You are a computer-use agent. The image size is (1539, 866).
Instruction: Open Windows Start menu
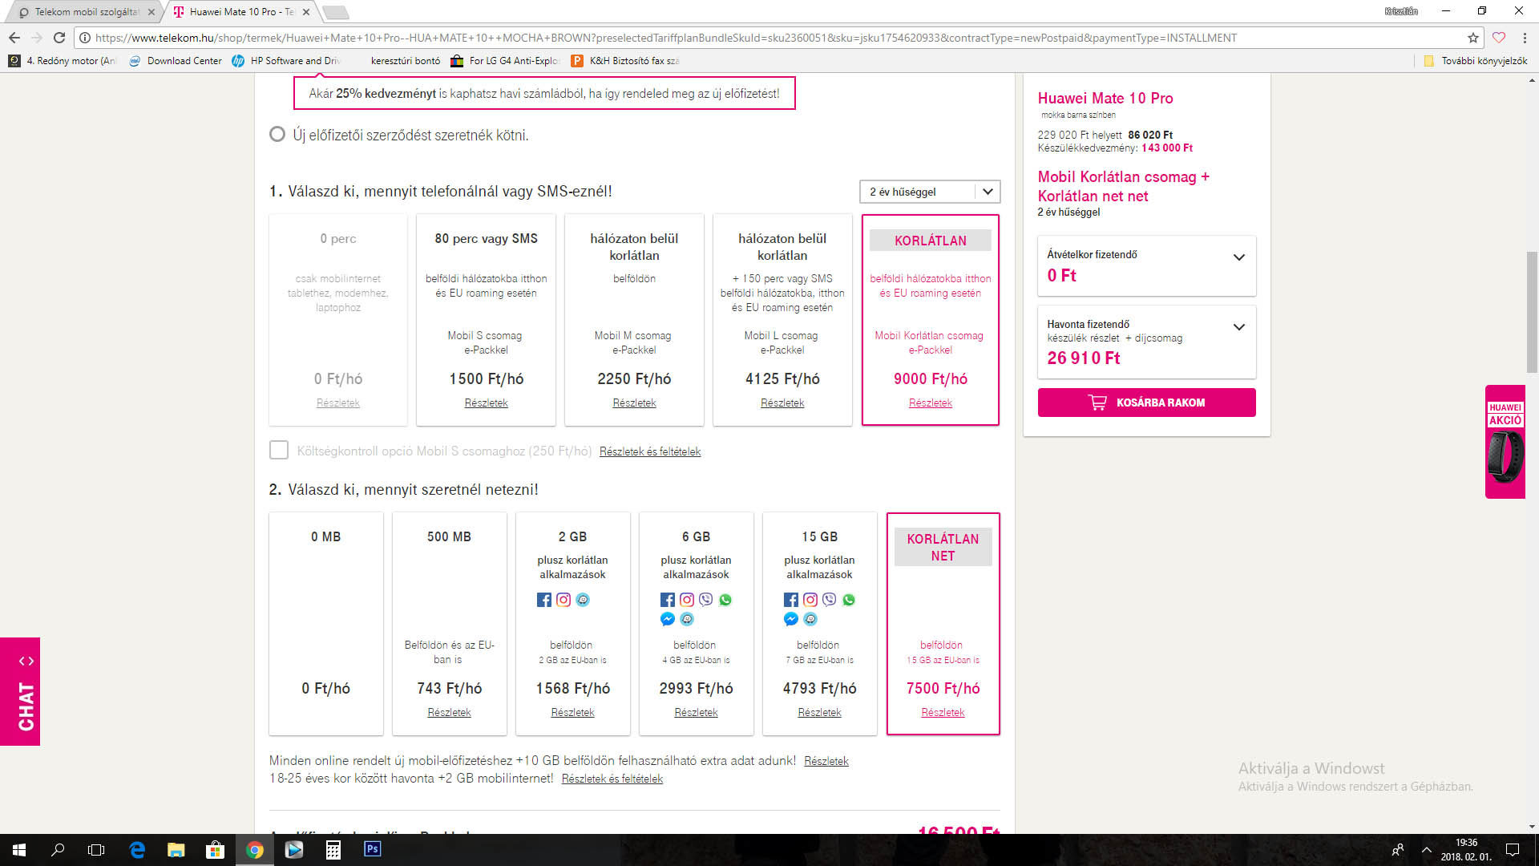(19, 850)
